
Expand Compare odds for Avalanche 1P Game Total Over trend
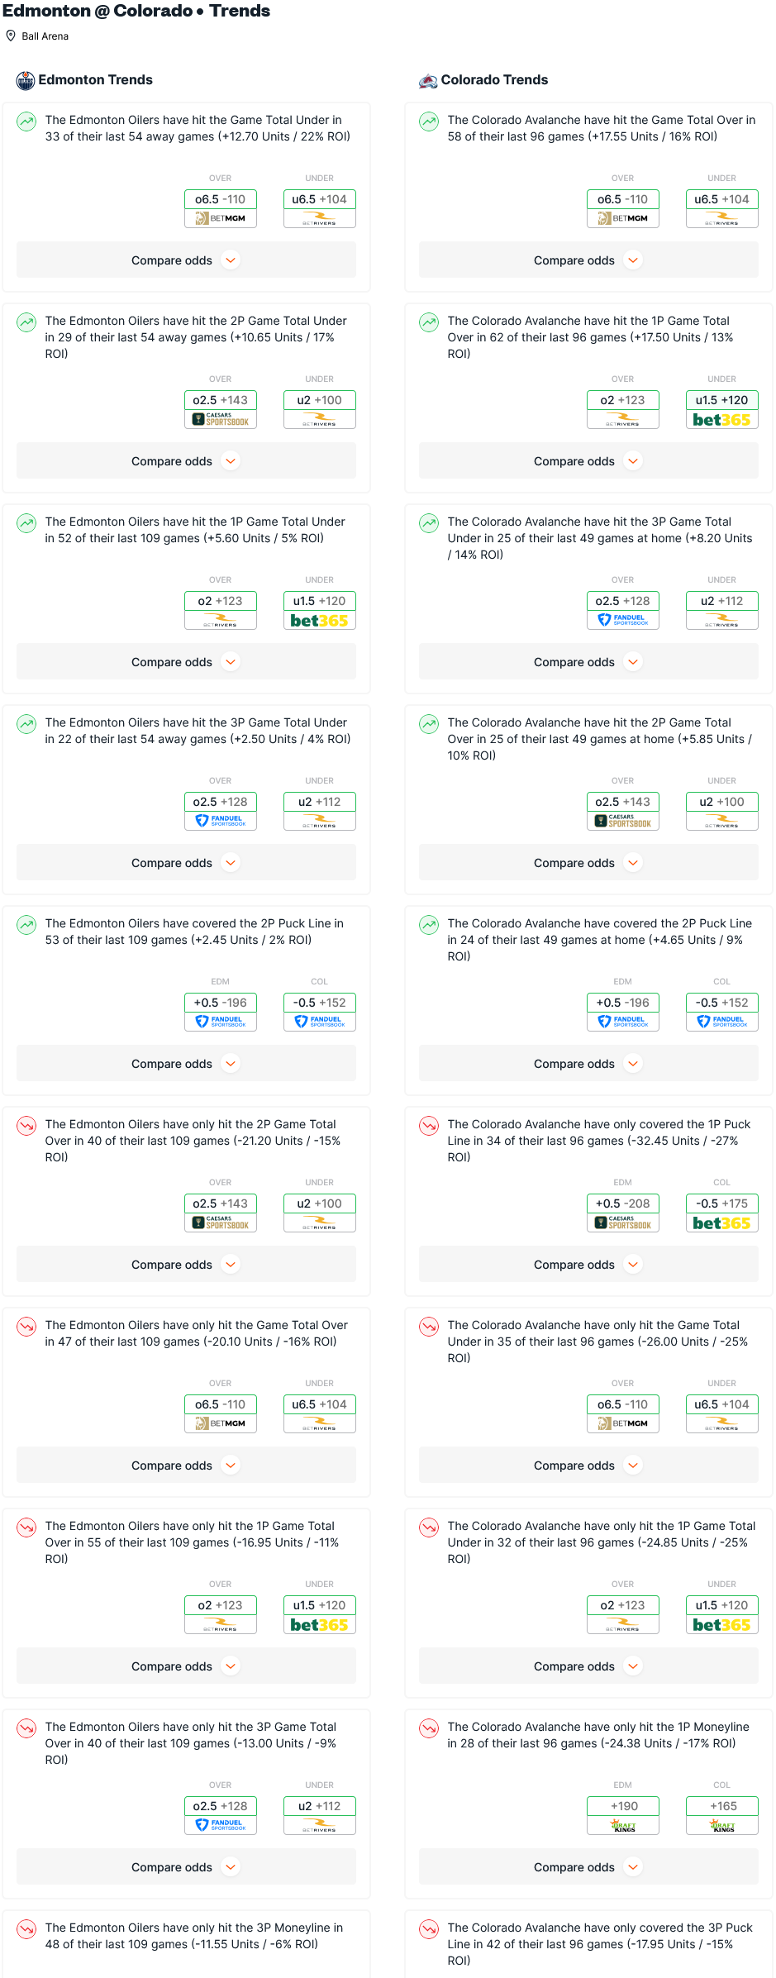(588, 461)
